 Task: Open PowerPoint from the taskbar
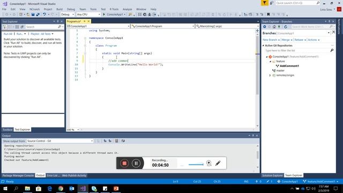coord(116,188)
